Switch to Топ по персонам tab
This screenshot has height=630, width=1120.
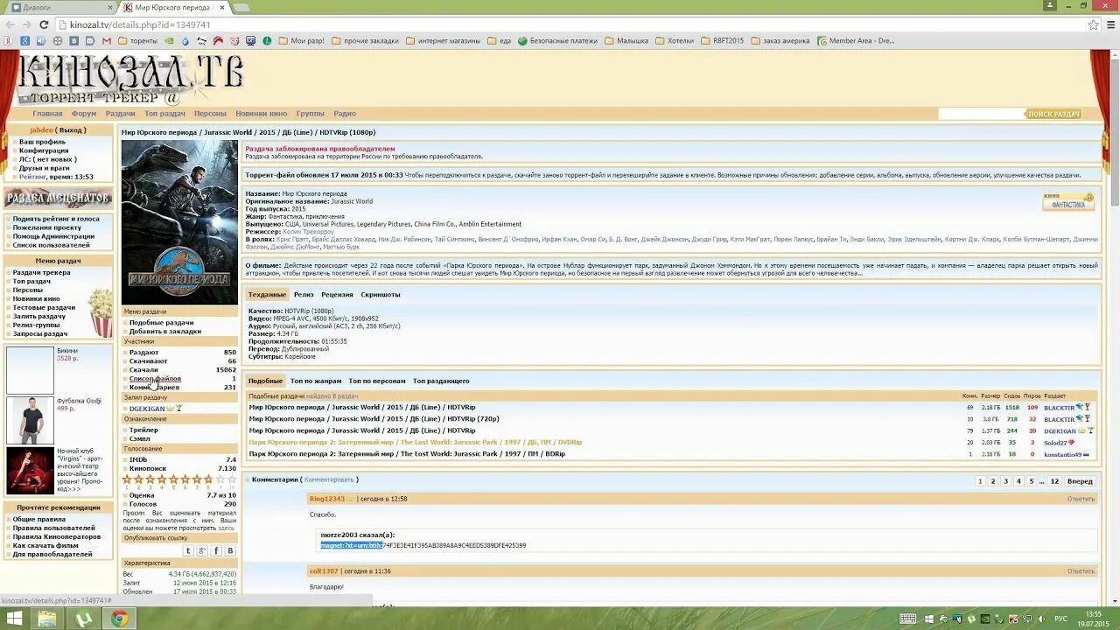377,381
